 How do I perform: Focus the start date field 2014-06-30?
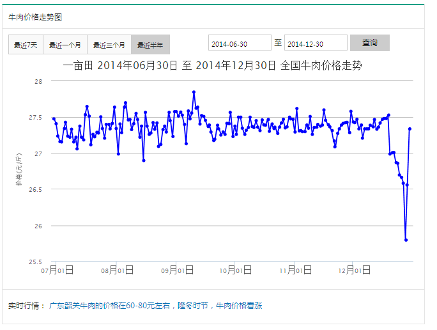[240, 43]
